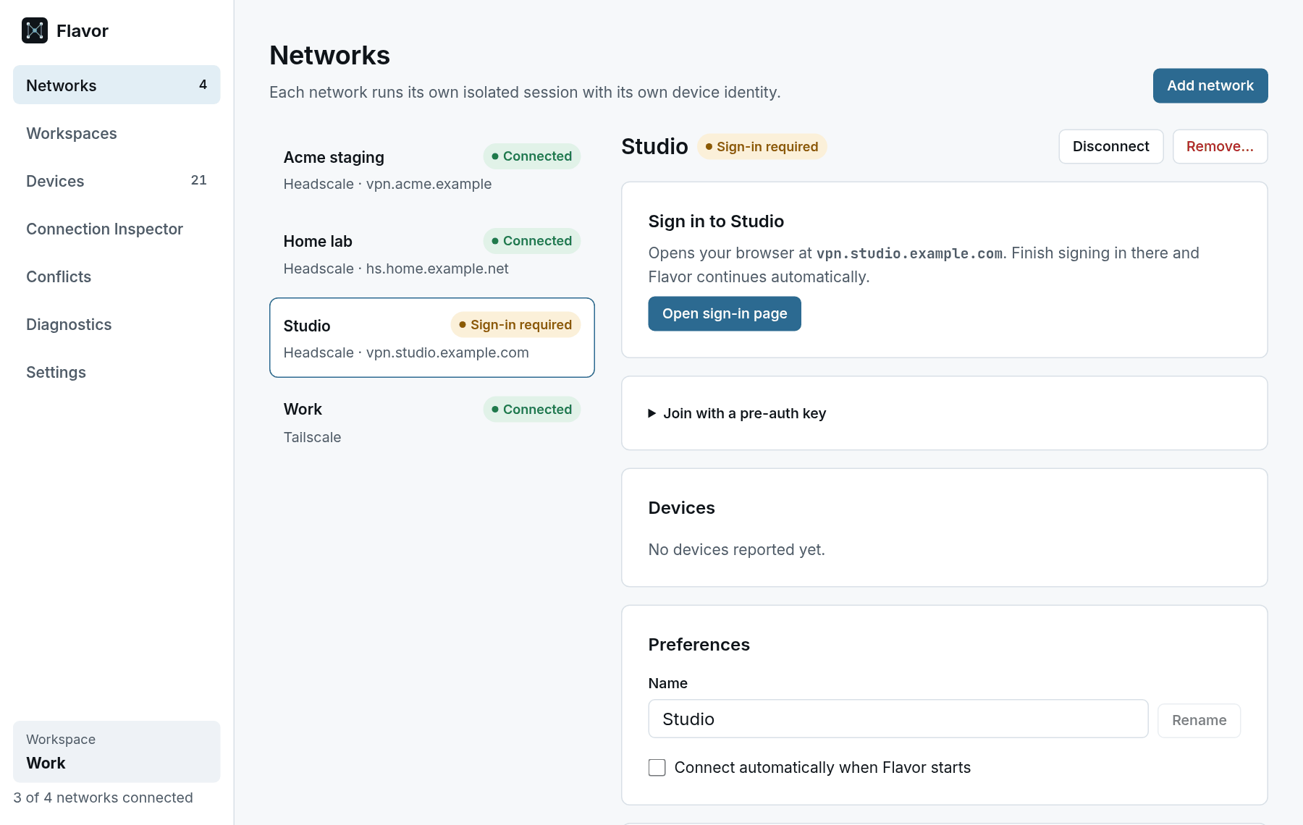Open the Workspace Work switcher

pos(117,751)
